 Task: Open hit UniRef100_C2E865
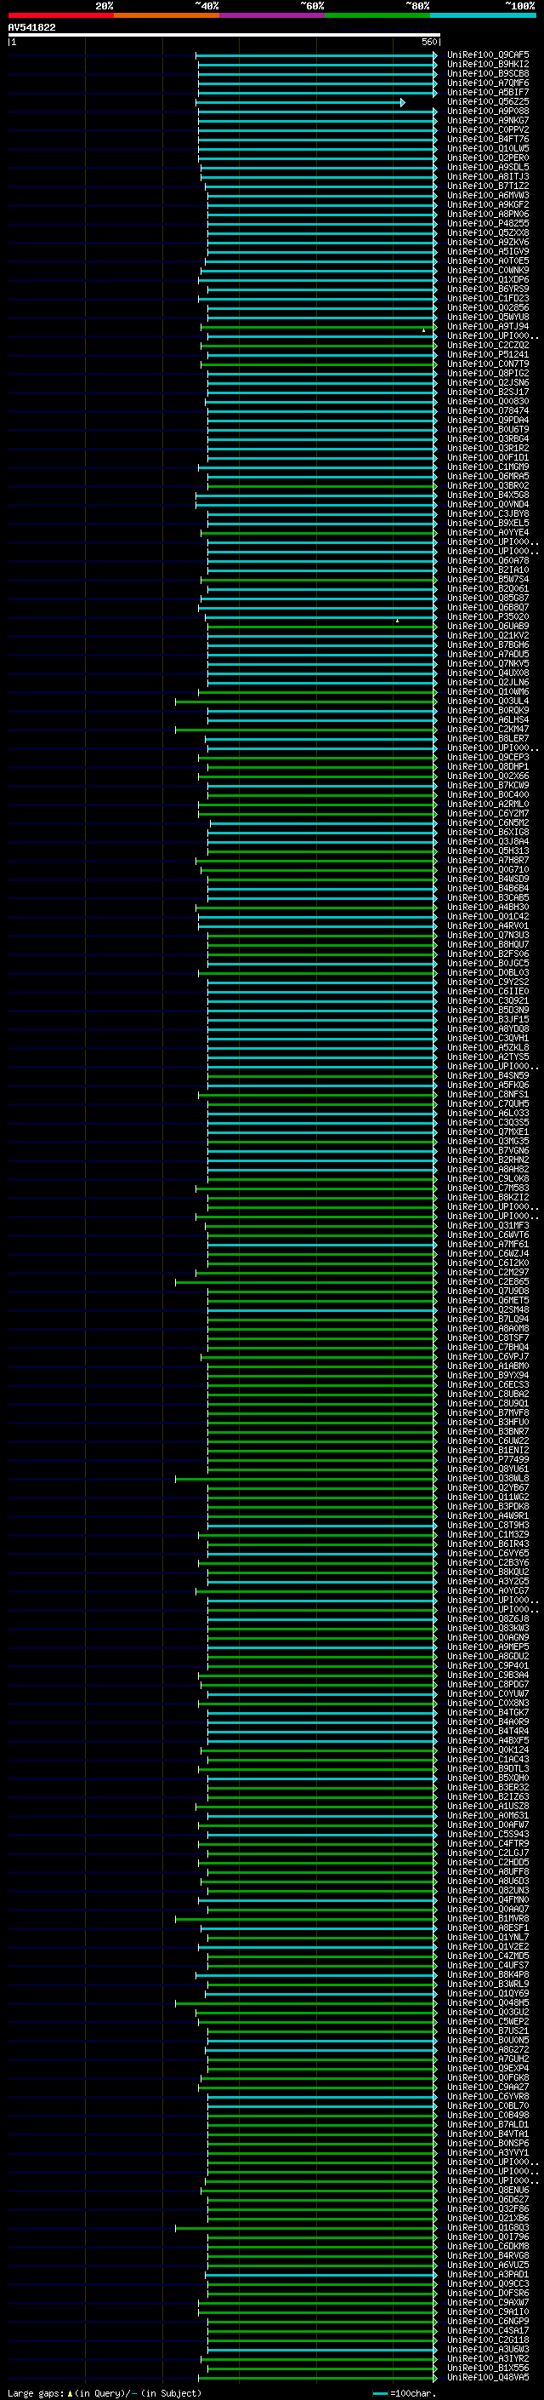click(x=488, y=1281)
